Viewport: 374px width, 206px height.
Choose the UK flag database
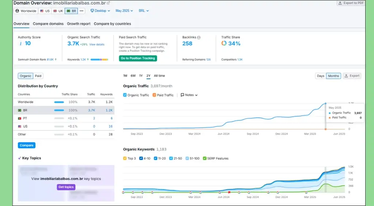click(x=58, y=11)
